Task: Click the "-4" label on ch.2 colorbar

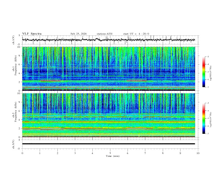Action: point(208,111)
